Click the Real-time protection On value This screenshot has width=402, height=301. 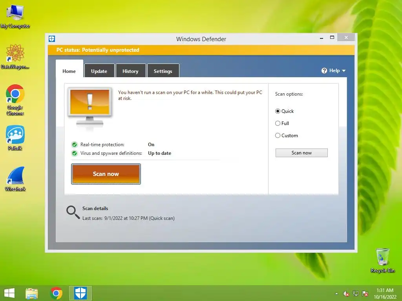pos(151,145)
